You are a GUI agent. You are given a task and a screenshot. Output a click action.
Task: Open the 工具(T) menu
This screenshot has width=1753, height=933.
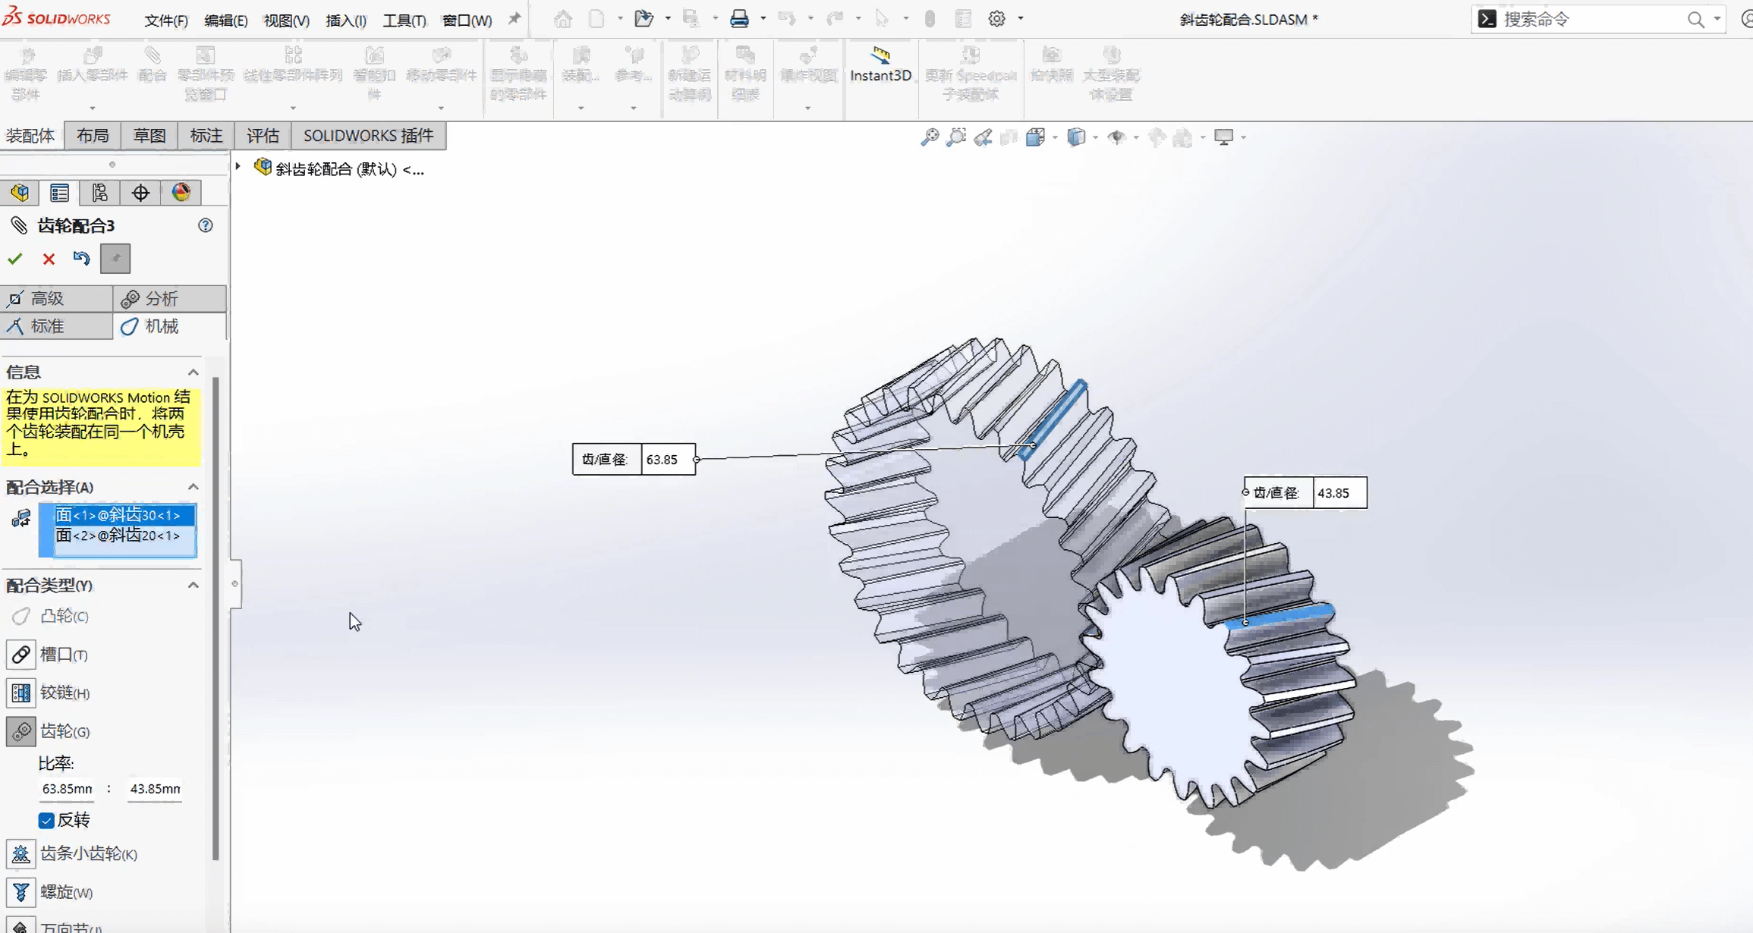404,20
